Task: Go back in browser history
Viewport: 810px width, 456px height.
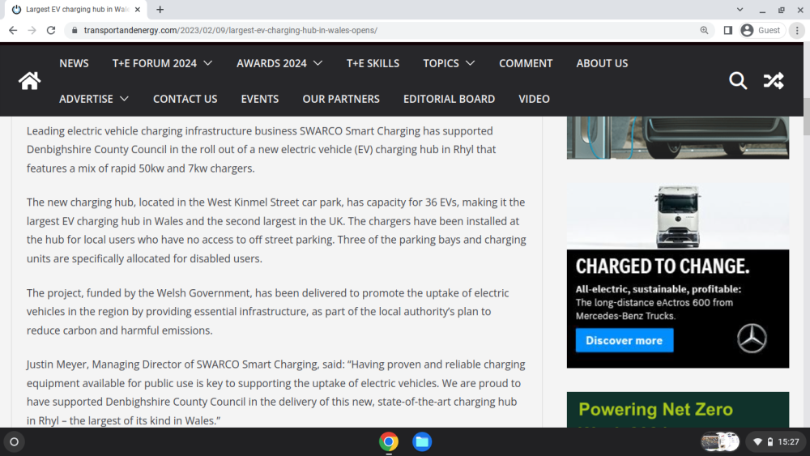Action: (13, 31)
